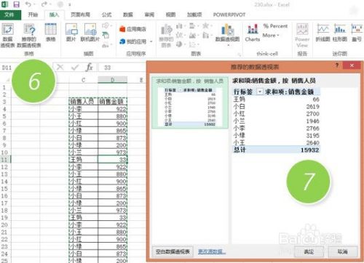Open the Office Store (应用商店) icon

[x=132, y=29]
